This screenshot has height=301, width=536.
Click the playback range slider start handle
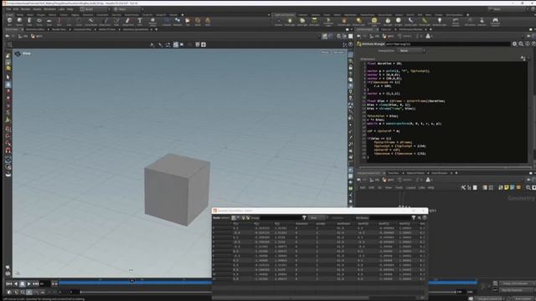80,293
